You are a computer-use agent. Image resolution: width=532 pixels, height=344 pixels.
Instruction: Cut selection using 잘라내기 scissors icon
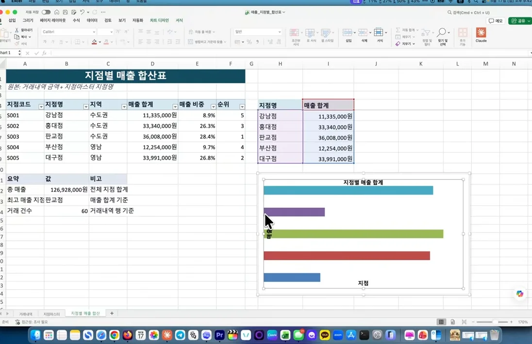(17, 30)
